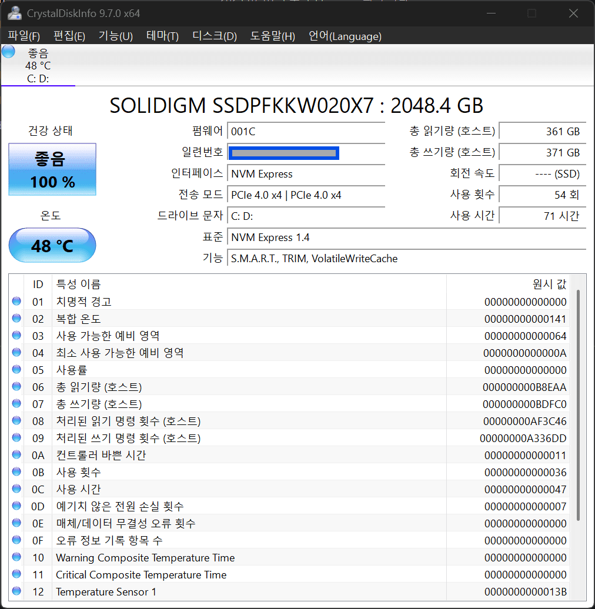Open the 도움말(H) menu

(273, 36)
